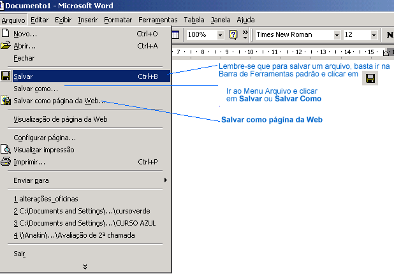The image size is (394, 274).
Task: Open the Janela menu
Action: coord(221,20)
